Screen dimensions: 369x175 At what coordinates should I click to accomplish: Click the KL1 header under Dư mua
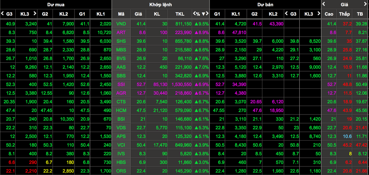pyautogui.click(x=101, y=14)
